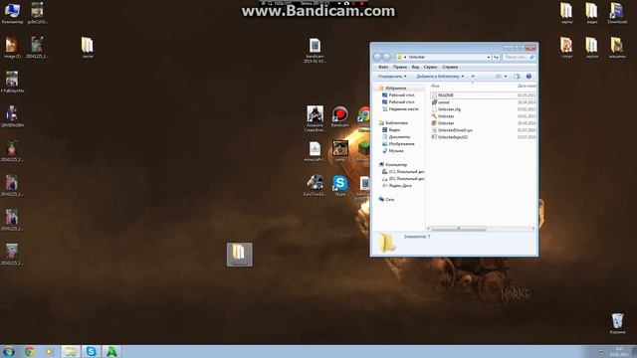Click Компьютер in navigation pane
637x358 pixels.
tap(396, 165)
